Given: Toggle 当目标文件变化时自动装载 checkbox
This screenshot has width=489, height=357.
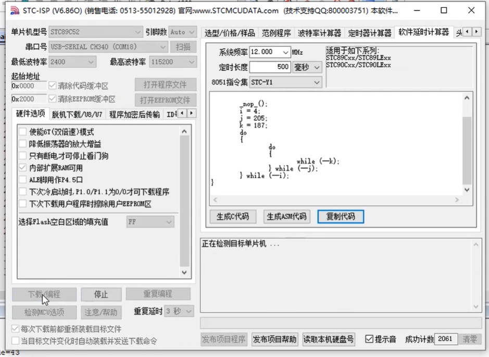Looking at the screenshot, I should (x=15, y=341).
